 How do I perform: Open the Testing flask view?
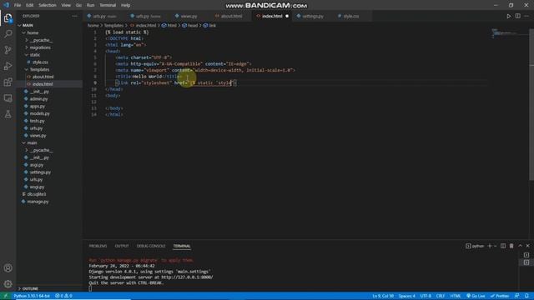coord(8,114)
